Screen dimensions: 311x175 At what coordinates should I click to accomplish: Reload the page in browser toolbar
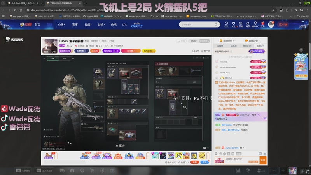click(x=15, y=10)
